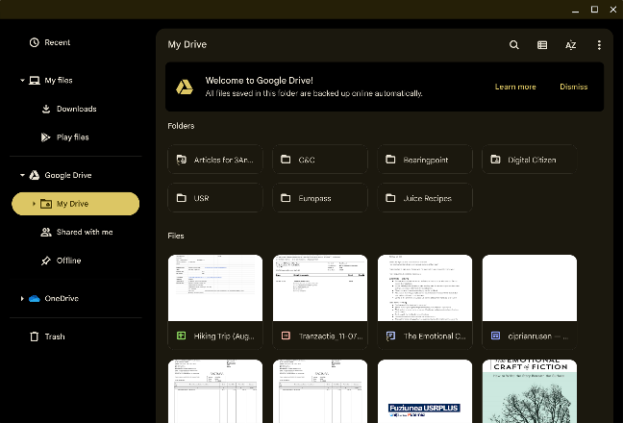Viewport: 623px width, 423px height.
Task: Collapse the My files tree section
Action: click(22, 81)
